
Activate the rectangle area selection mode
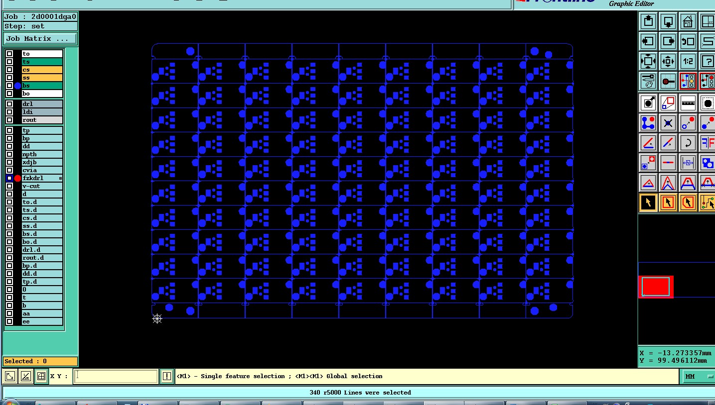(x=668, y=202)
